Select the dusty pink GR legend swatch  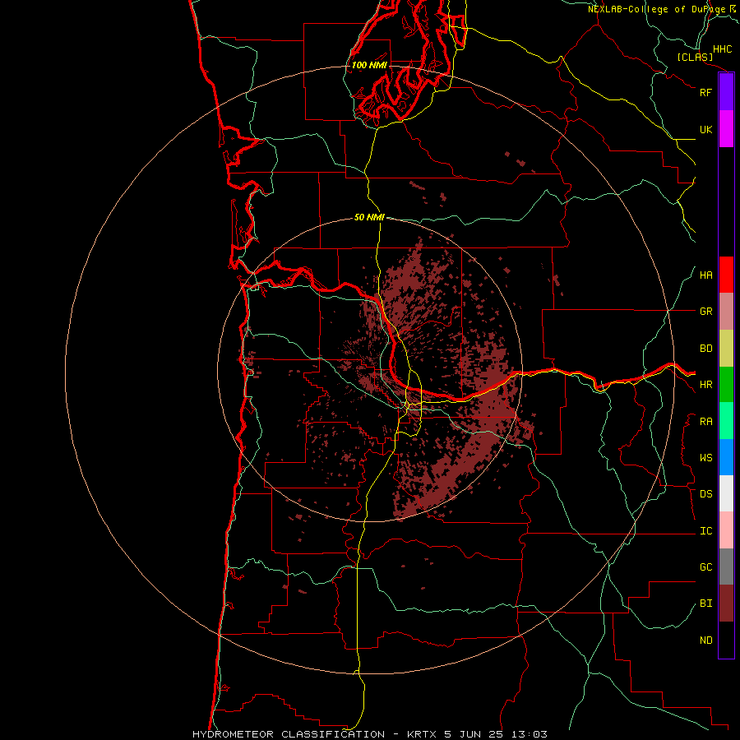click(x=726, y=312)
